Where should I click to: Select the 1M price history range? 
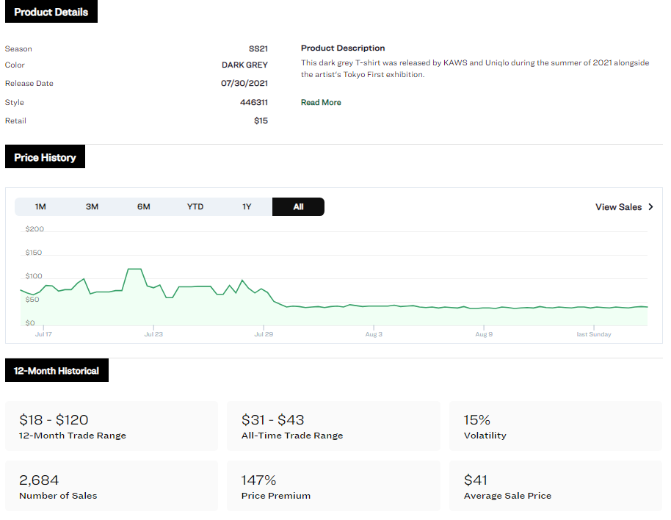(40, 206)
